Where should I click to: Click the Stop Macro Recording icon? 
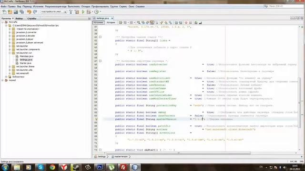point(191,23)
